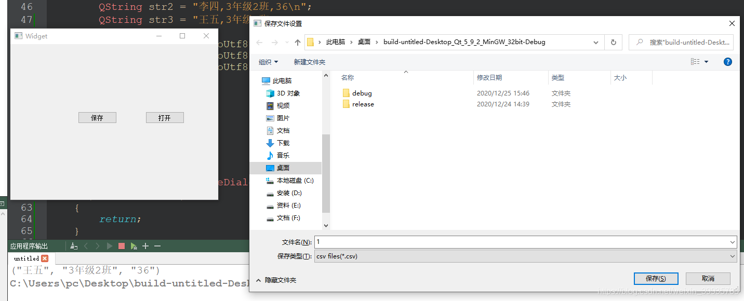Click the navigation tree scroll-down arrow
Screen dimensions: 744x301
[326, 226]
